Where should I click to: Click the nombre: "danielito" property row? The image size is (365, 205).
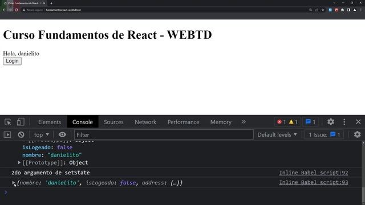[x=52, y=155]
